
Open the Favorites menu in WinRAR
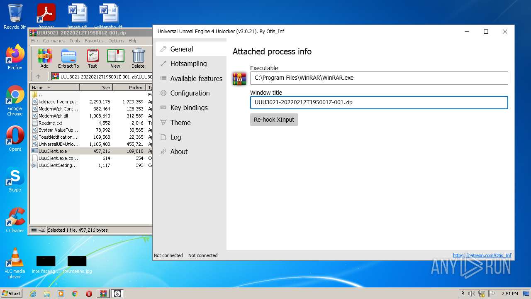click(x=94, y=41)
